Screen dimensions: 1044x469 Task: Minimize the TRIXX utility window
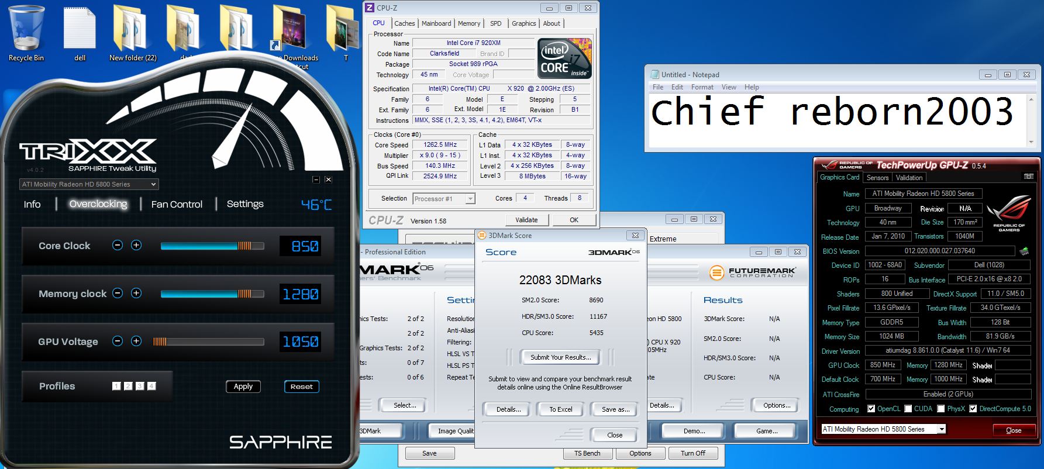[316, 180]
